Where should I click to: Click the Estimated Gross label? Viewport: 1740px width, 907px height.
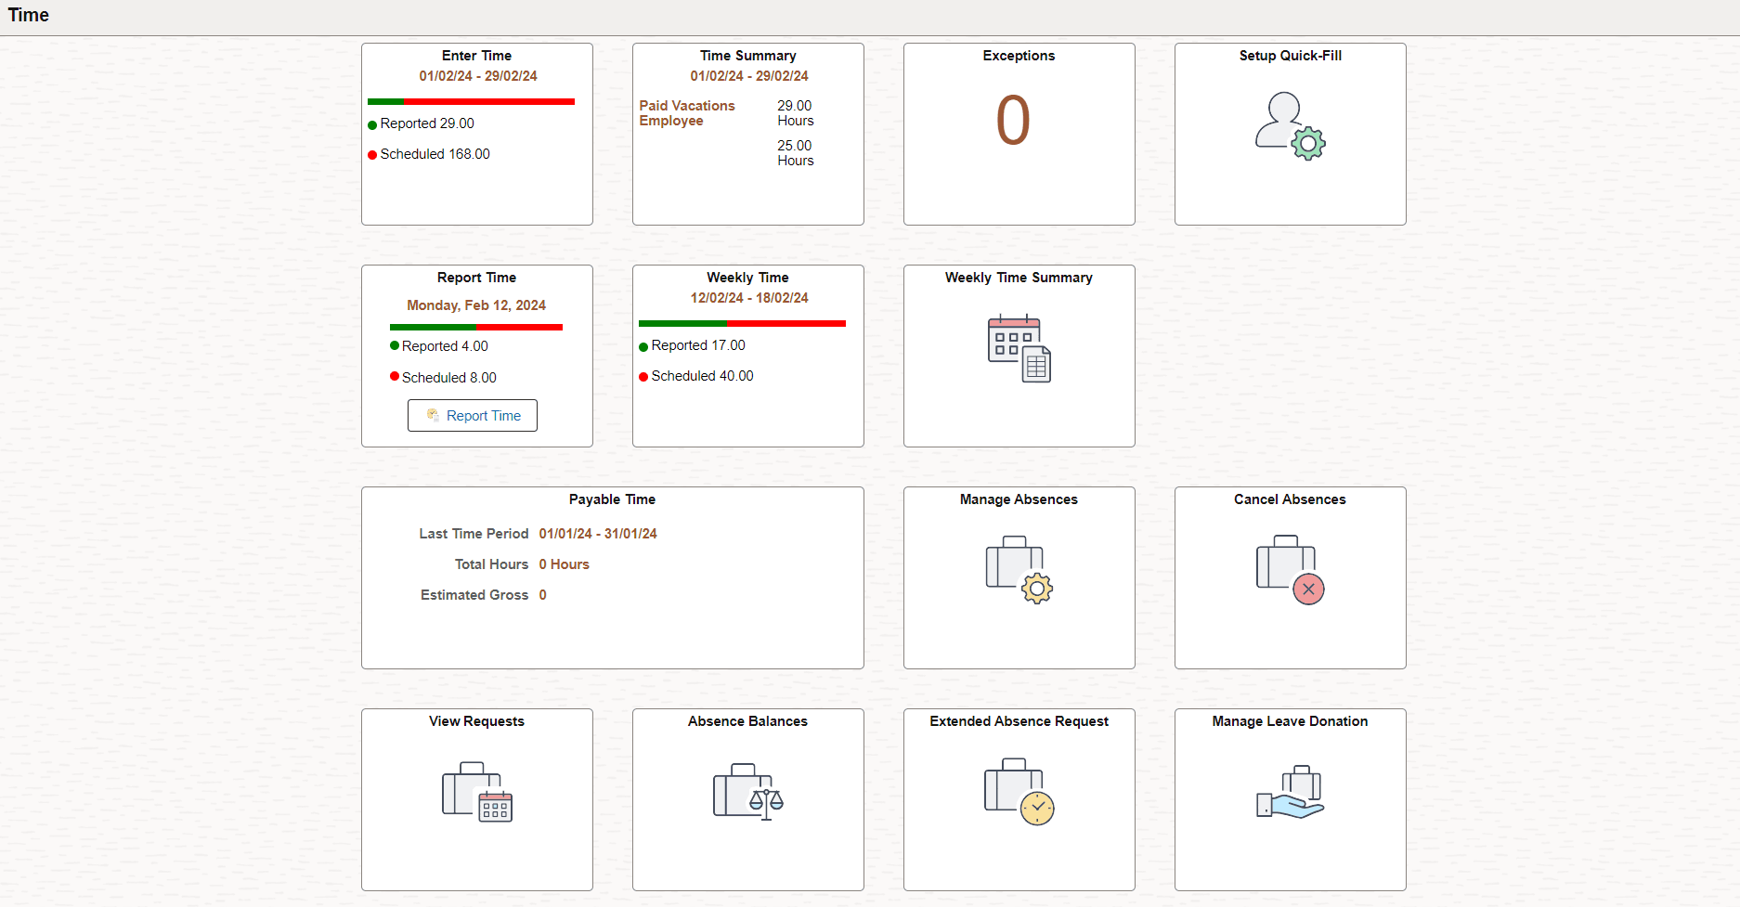(x=474, y=595)
